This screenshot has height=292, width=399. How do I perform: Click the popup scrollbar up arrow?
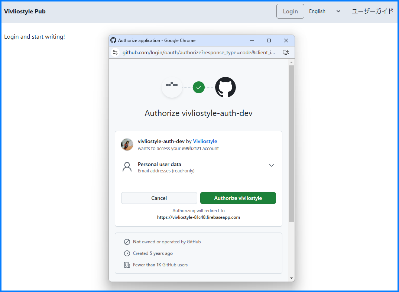pos(291,62)
